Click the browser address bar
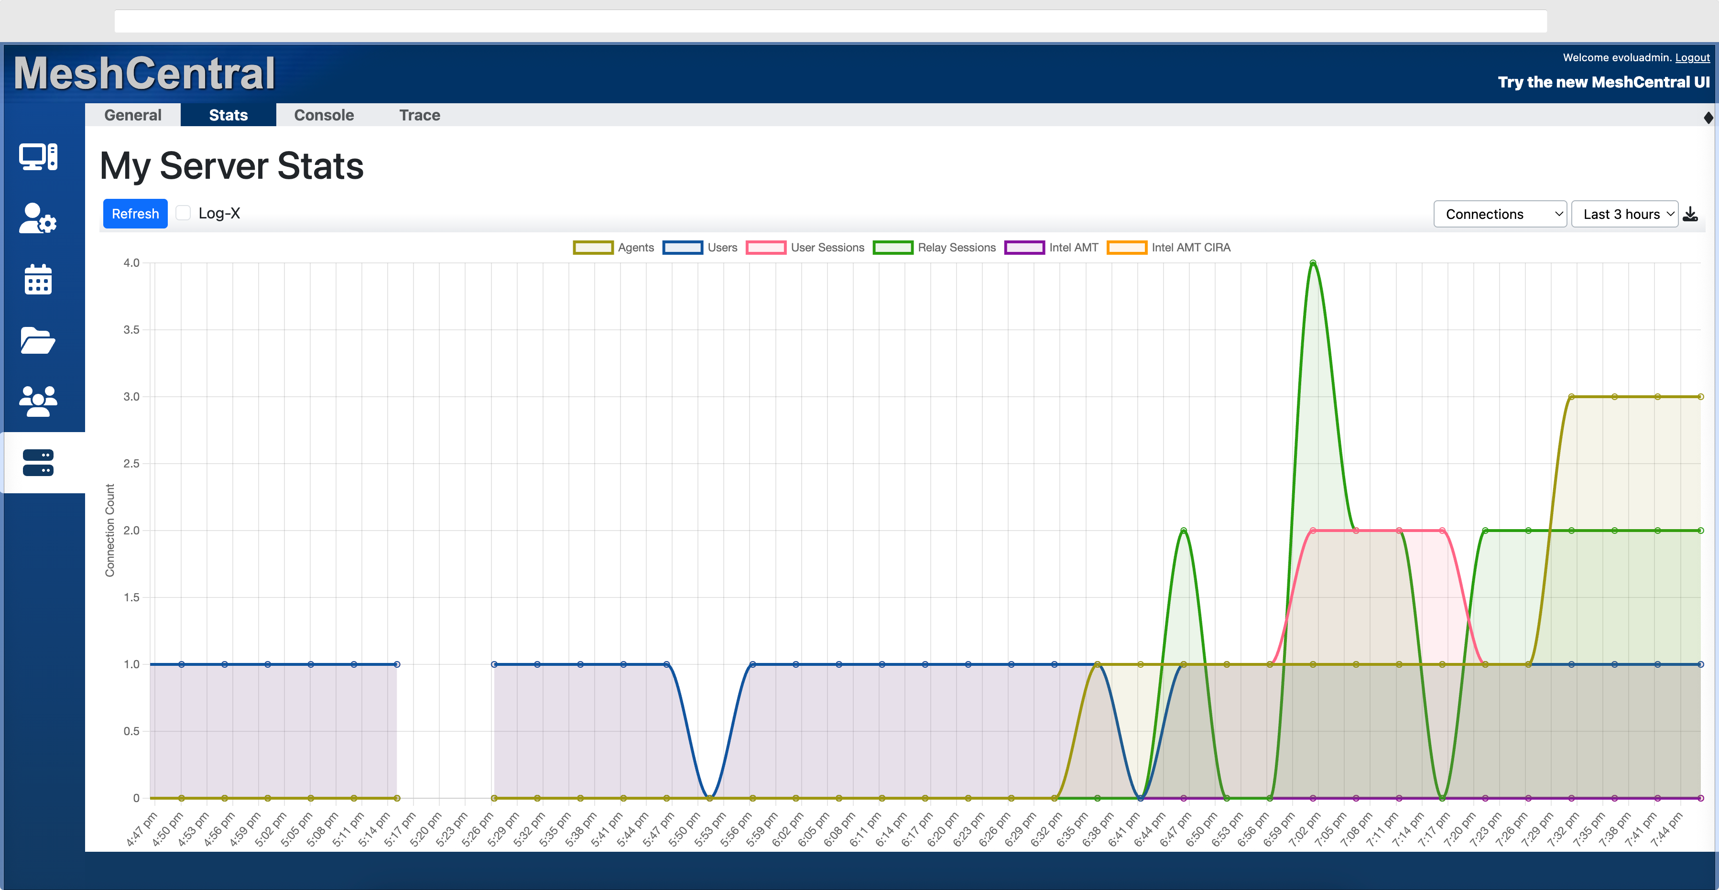1719x890 pixels. click(831, 22)
